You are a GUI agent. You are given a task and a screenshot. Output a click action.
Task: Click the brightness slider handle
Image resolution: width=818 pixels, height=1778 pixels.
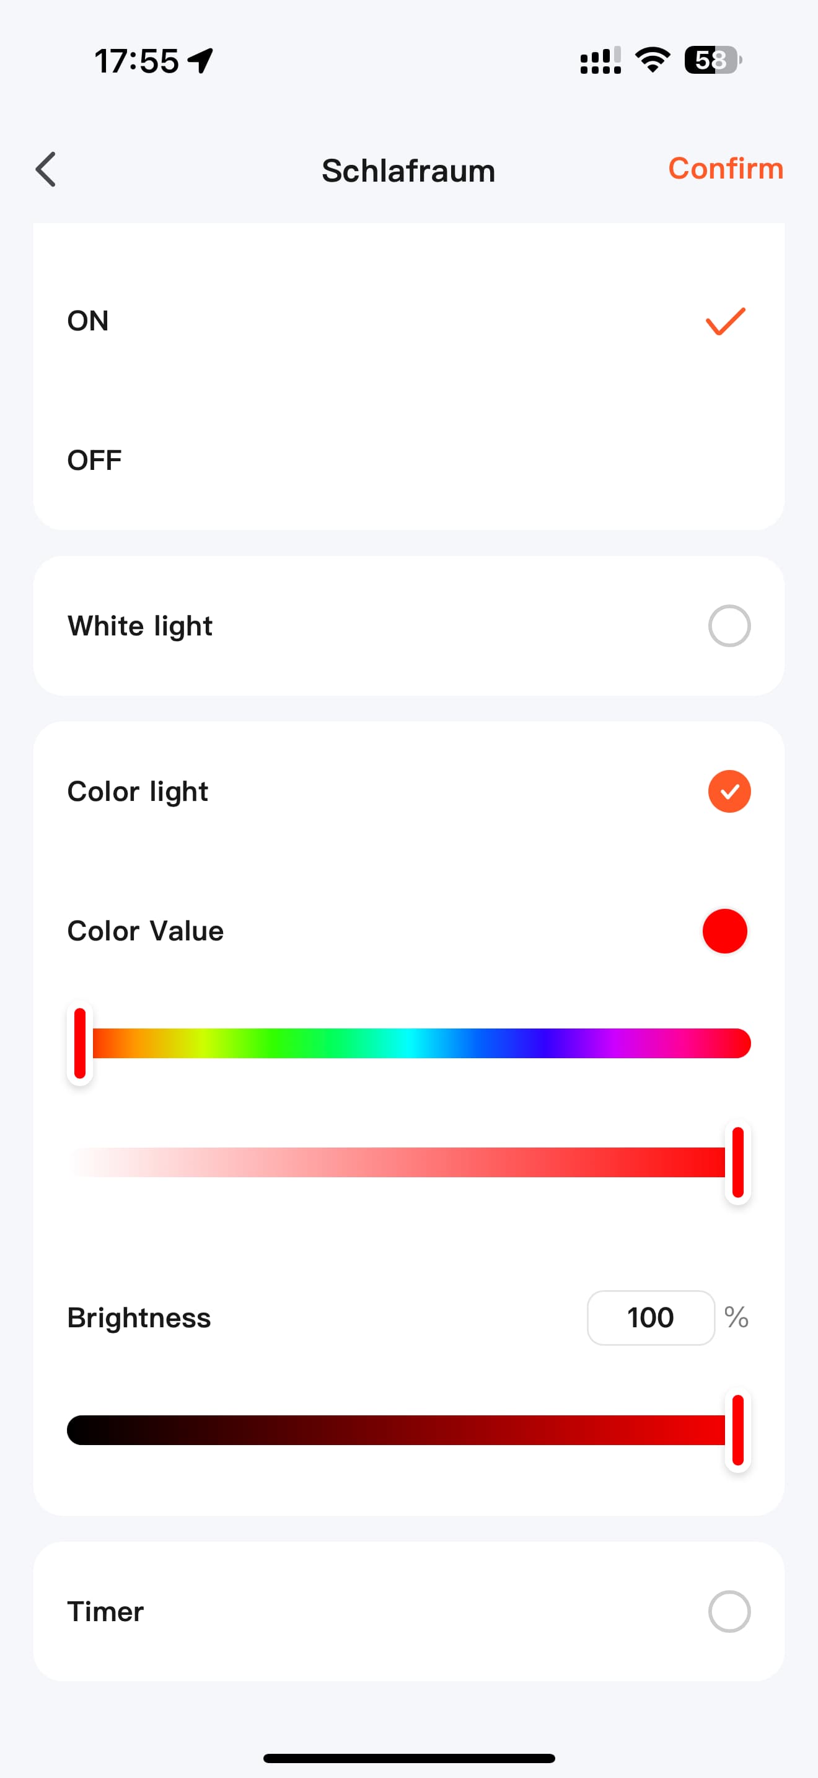click(x=737, y=1430)
